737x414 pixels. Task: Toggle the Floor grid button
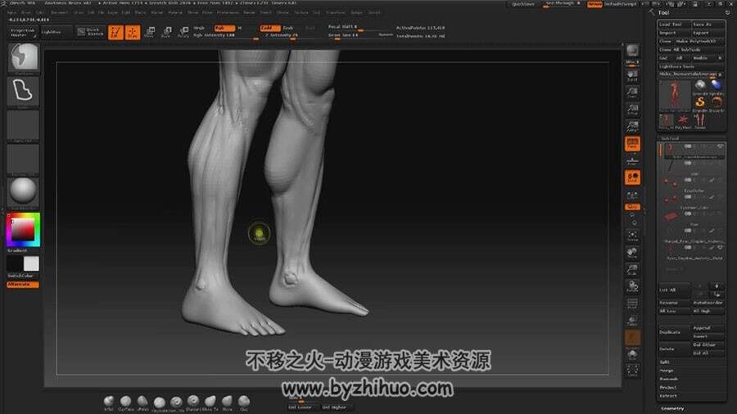click(x=632, y=160)
